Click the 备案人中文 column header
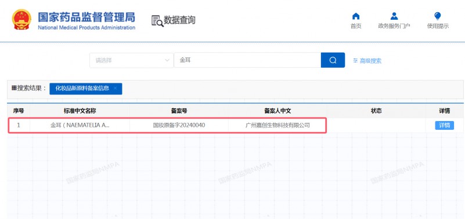This screenshot has width=465, height=219. pos(277,111)
